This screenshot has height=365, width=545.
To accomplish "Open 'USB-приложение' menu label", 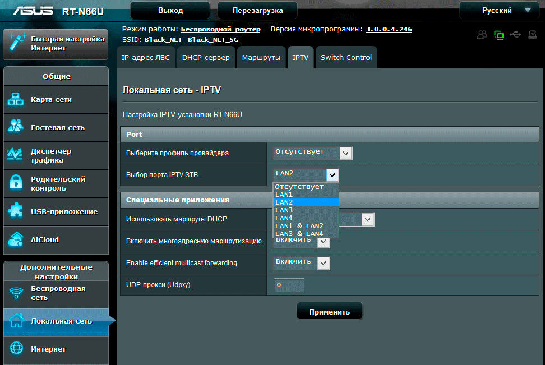I will pyautogui.click(x=64, y=212).
